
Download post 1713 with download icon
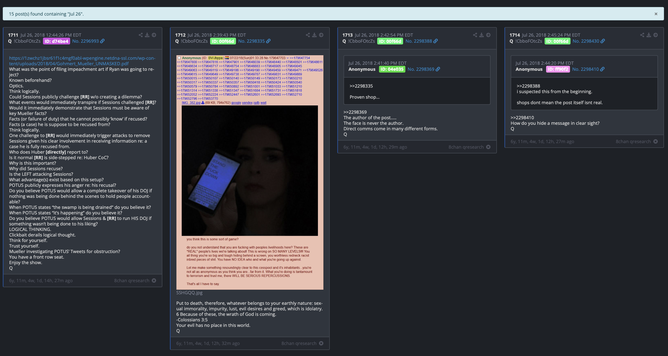[x=482, y=35]
